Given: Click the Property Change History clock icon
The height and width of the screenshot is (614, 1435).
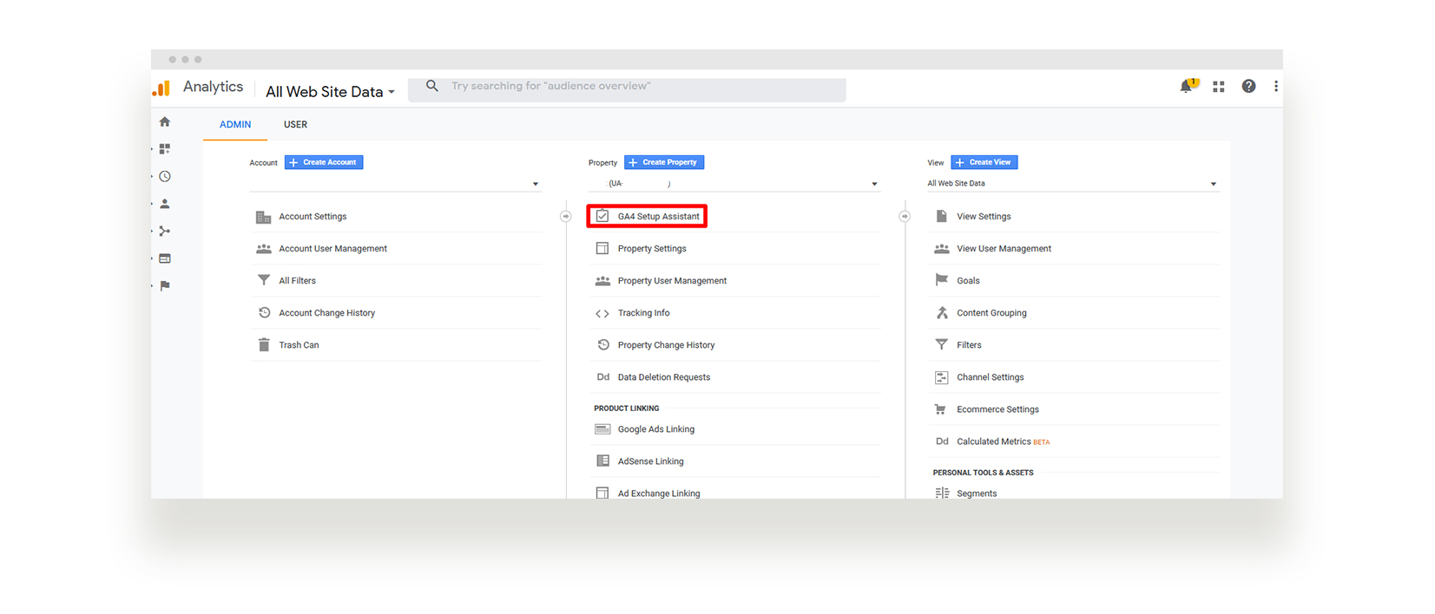Looking at the screenshot, I should click(x=603, y=344).
